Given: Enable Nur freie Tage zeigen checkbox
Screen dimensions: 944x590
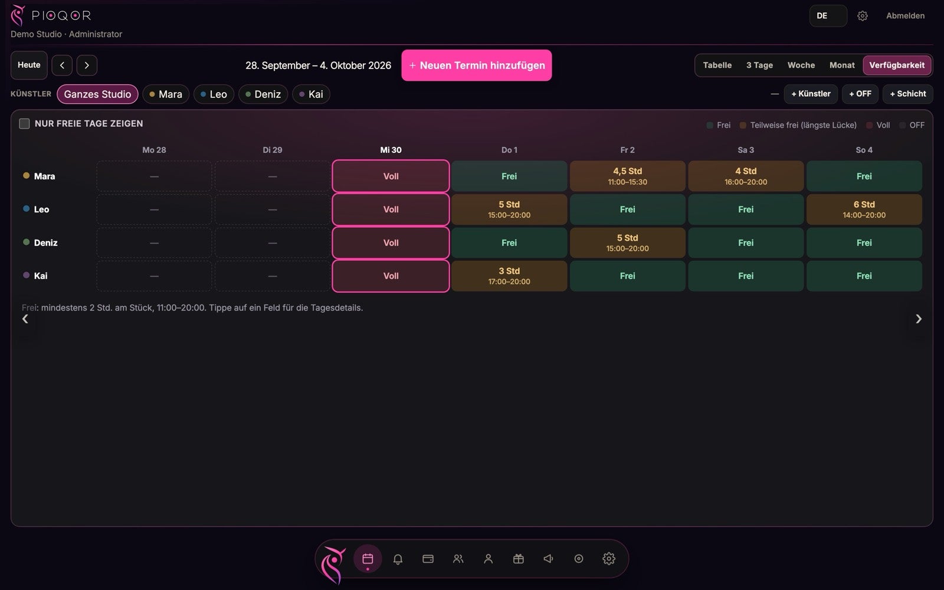Looking at the screenshot, I should pyautogui.click(x=24, y=123).
